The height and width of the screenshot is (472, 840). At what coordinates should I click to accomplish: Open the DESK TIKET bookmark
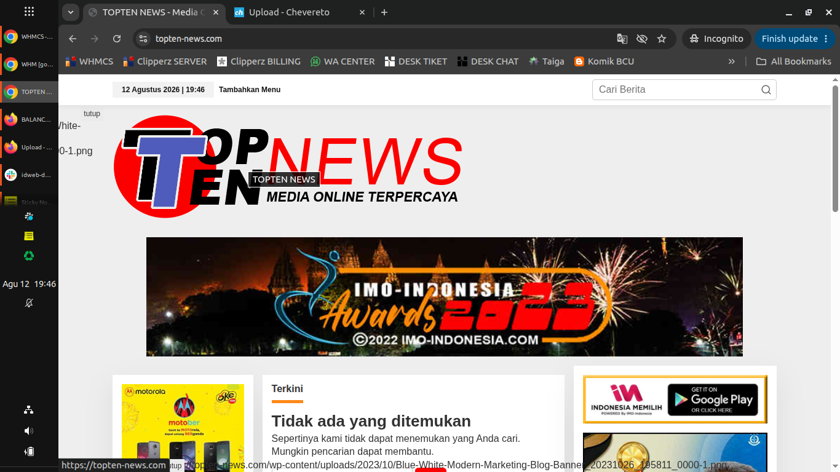[x=416, y=61]
